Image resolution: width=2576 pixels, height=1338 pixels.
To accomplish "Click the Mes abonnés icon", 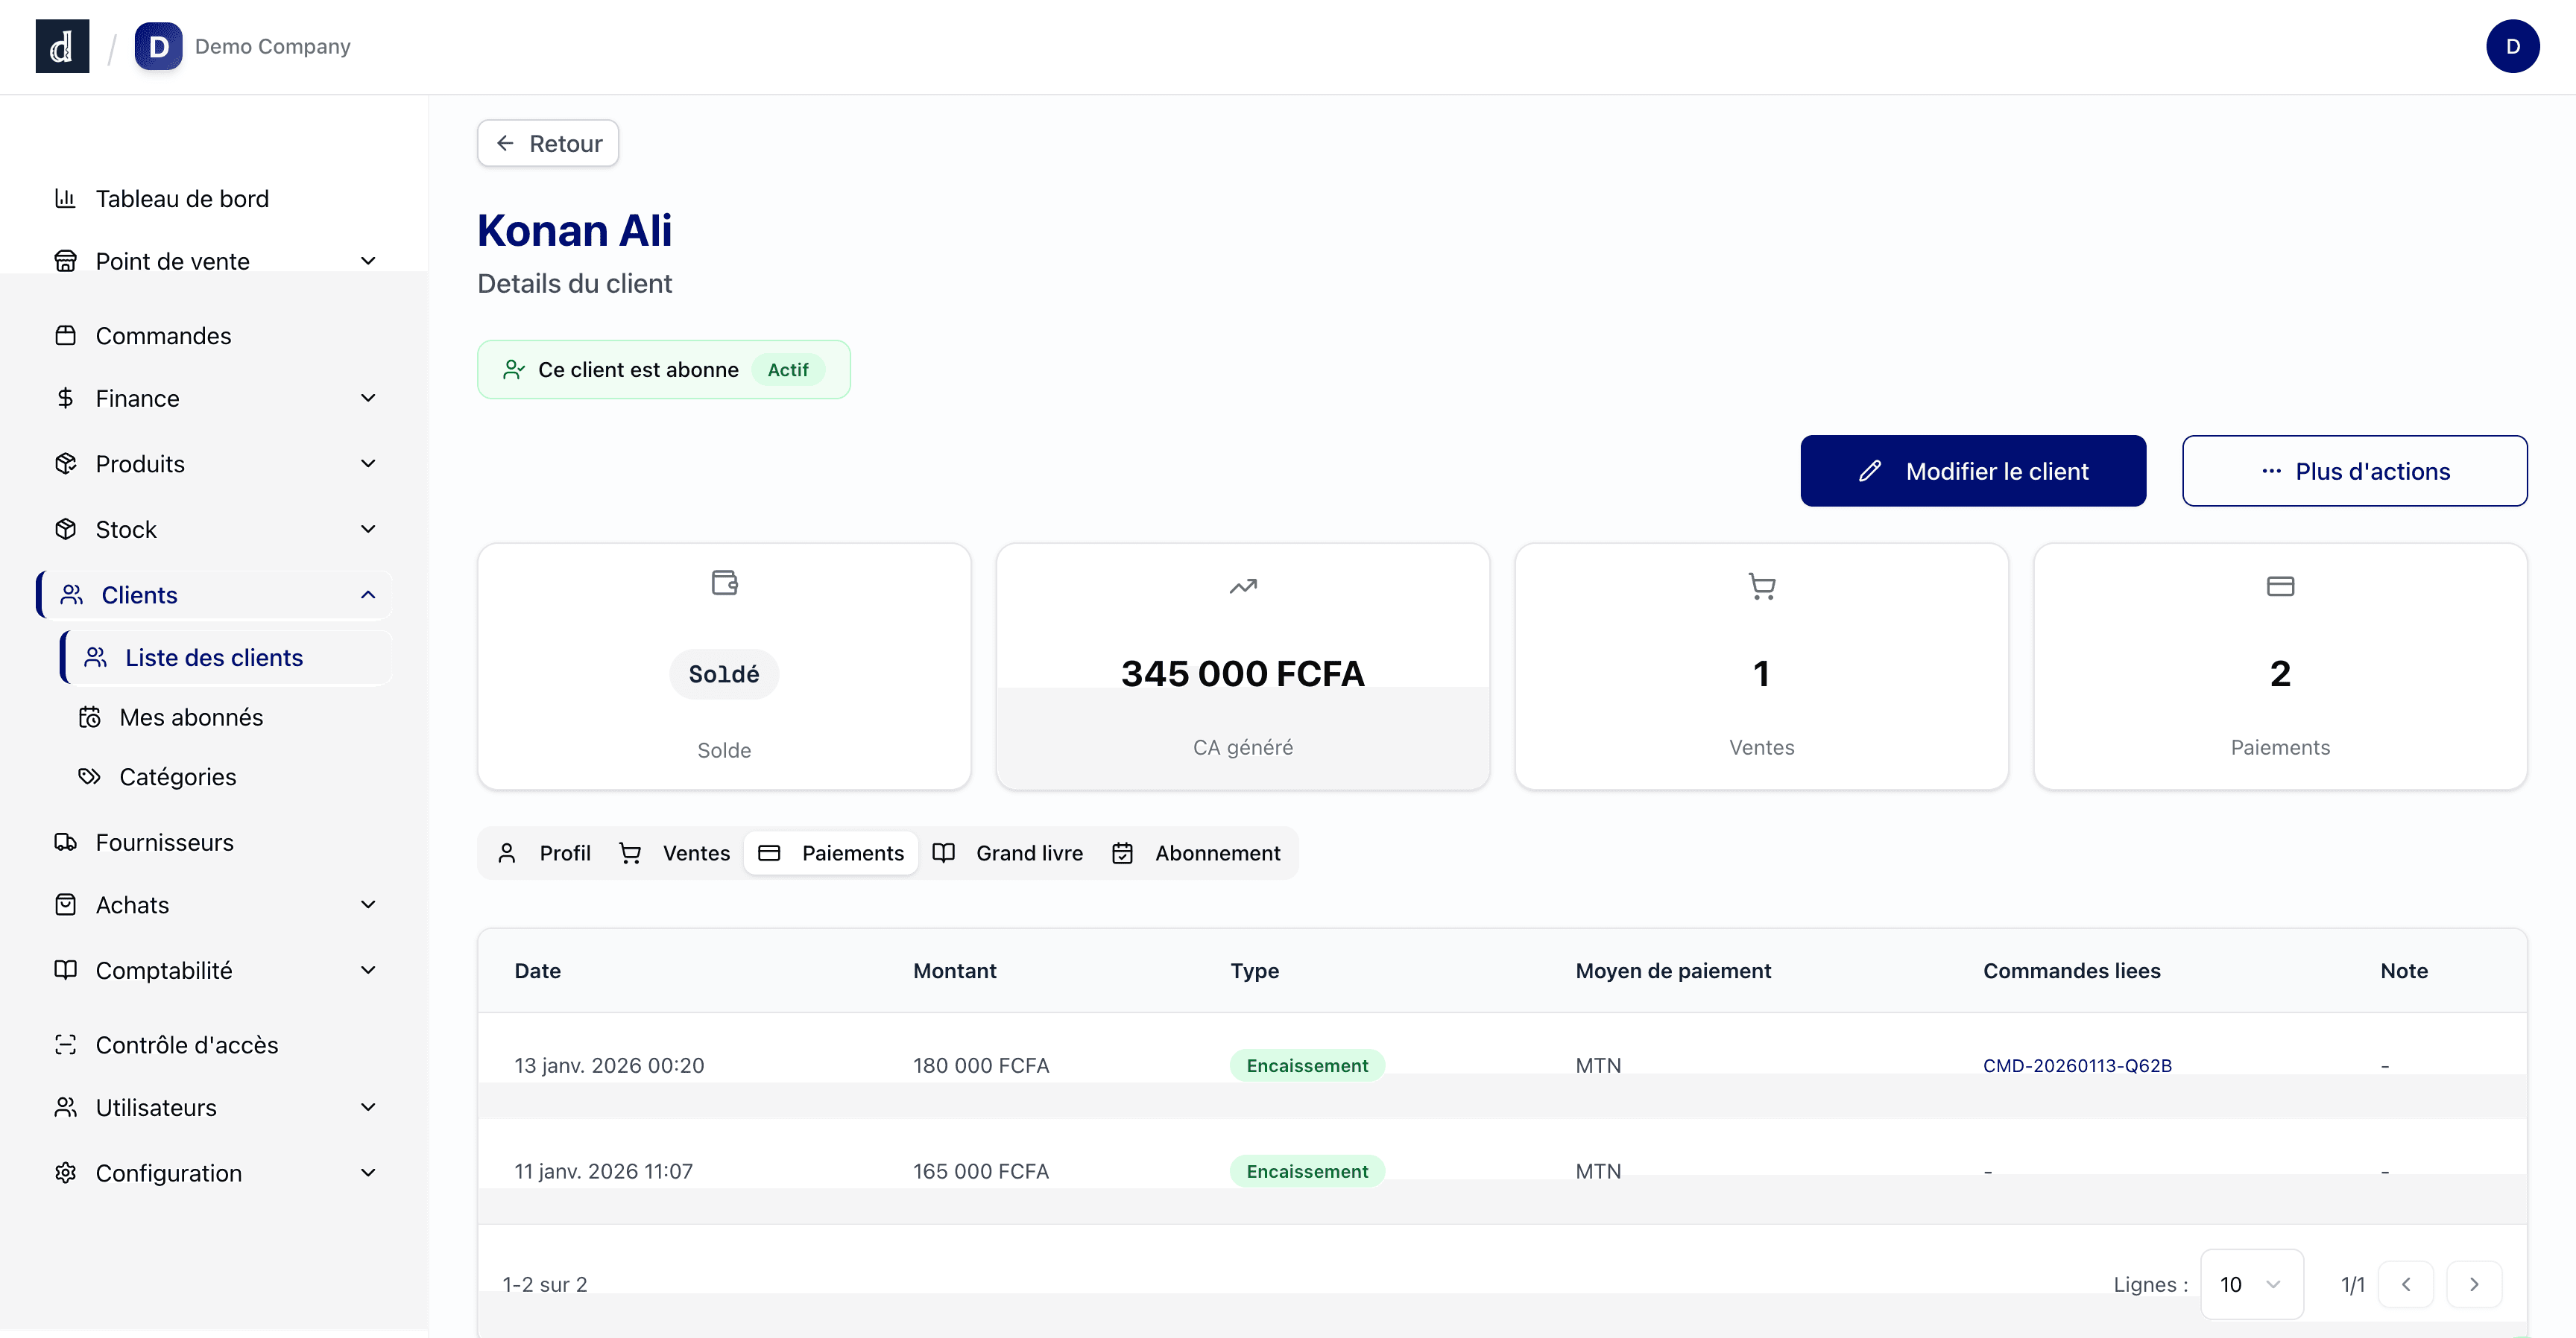I will pos(89,717).
